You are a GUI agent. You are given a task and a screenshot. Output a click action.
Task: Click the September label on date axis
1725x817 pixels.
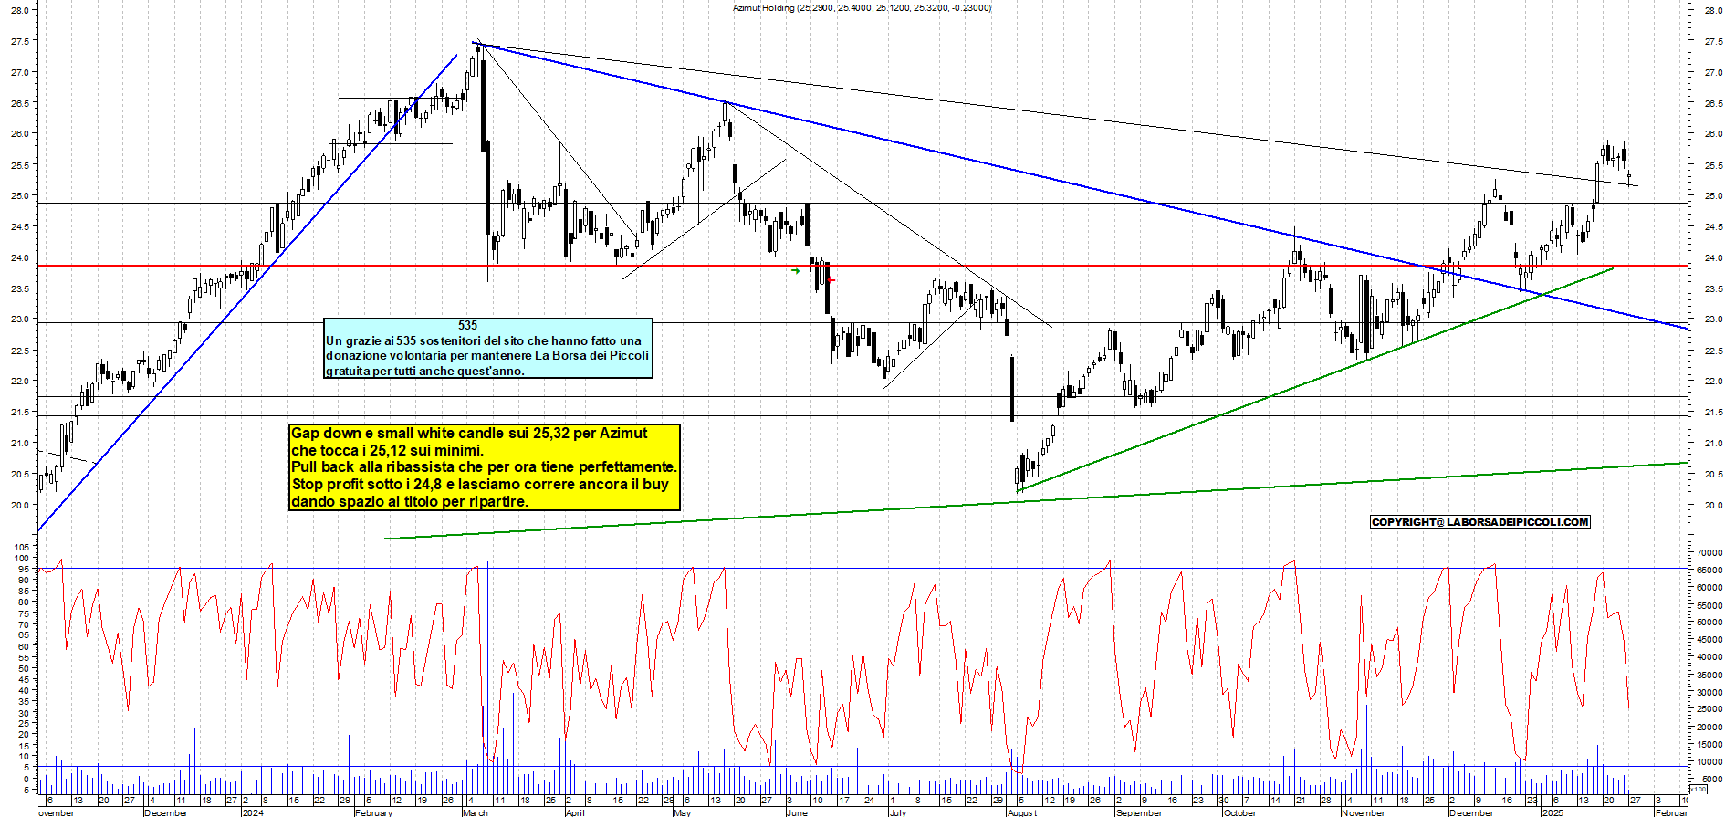point(1139,812)
